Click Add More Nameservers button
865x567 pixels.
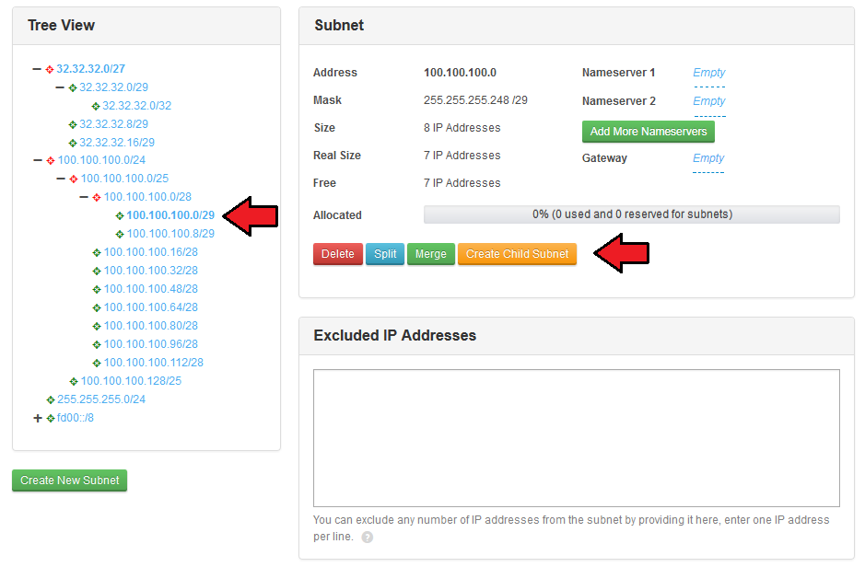tap(649, 132)
